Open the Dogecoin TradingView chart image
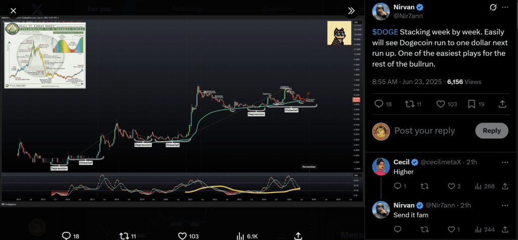 point(182,111)
